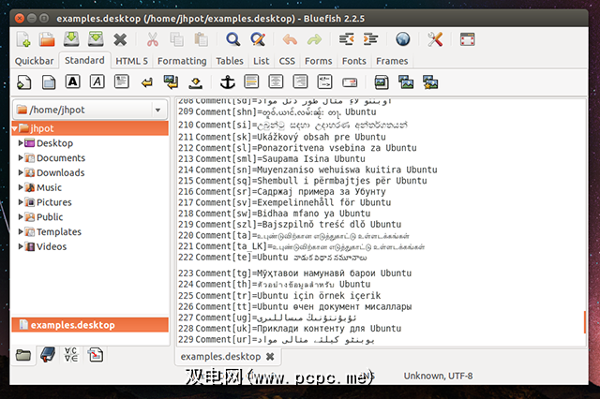
Task: Switch to the Quickbar tab
Action: point(34,61)
